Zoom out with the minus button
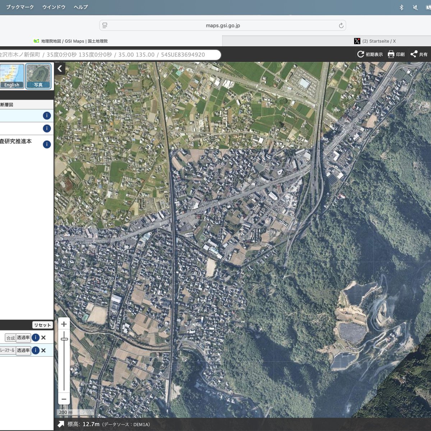The height and width of the screenshot is (431, 431). pos(64,399)
